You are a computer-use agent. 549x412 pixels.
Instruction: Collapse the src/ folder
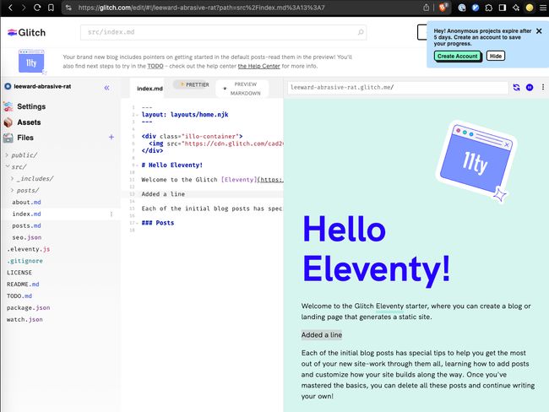coord(8,166)
